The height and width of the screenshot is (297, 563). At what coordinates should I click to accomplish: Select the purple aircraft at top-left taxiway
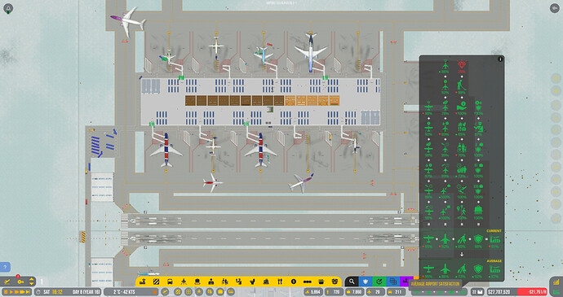(128, 21)
